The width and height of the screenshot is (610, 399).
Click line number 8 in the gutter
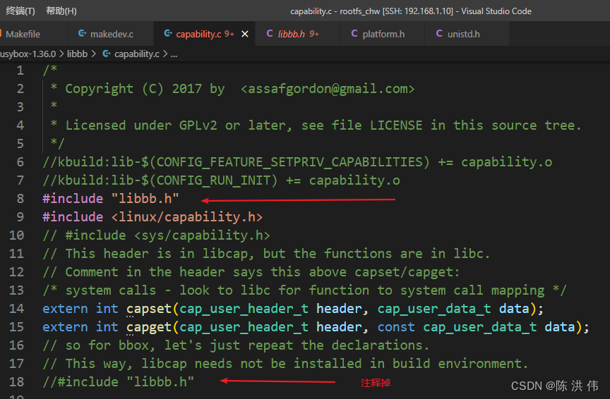[x=20, y=199]
